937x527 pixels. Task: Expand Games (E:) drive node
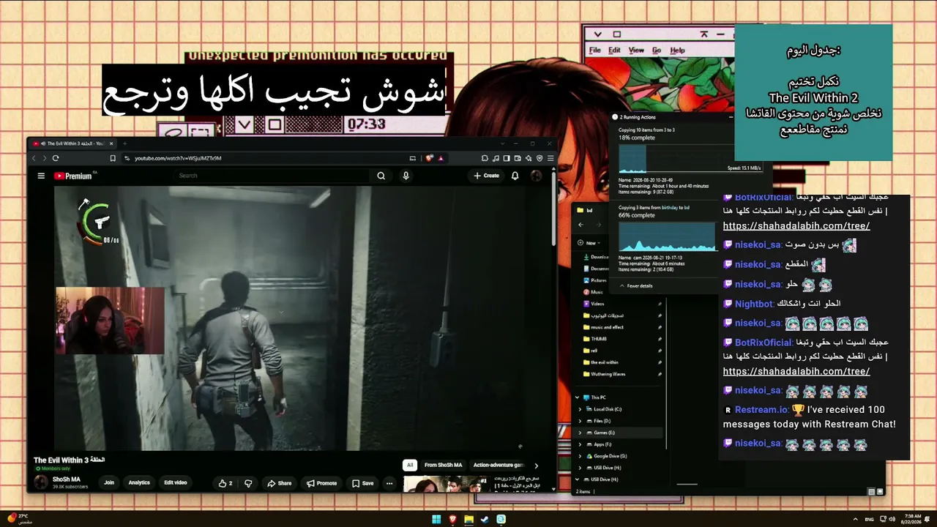click(581, 433)
